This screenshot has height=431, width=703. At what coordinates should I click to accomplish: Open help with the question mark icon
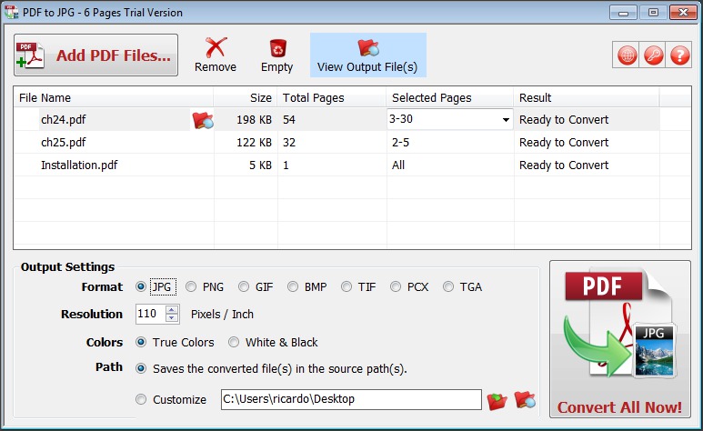pyautogui.click(x=679, y=55)
